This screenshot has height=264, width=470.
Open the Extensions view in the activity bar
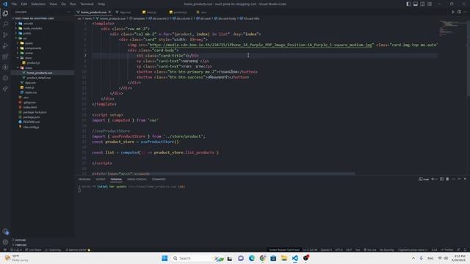tap(5, 56)
